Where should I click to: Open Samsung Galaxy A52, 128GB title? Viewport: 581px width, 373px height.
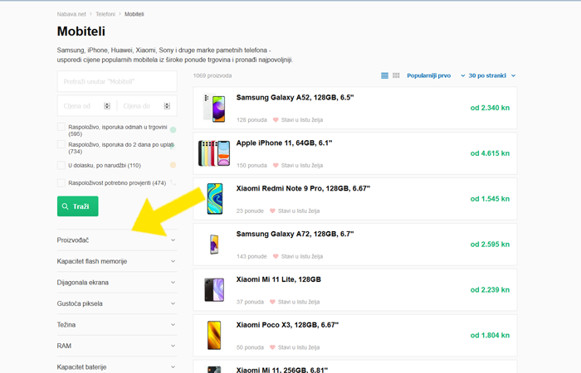pos(295,97)
